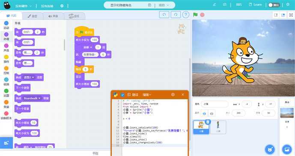Click the wait 6 seconds block
This screenshot has height=156, width=295.
click(x=84, y=69)
